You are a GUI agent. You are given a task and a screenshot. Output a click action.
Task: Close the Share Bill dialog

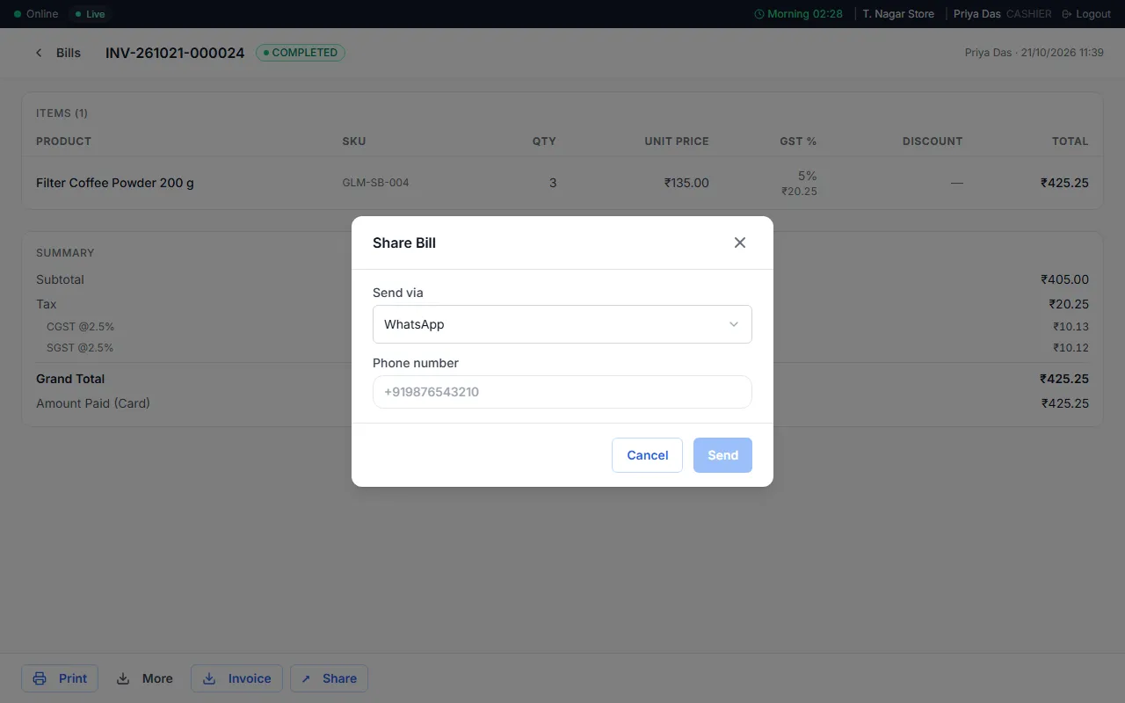click(740, 243)
